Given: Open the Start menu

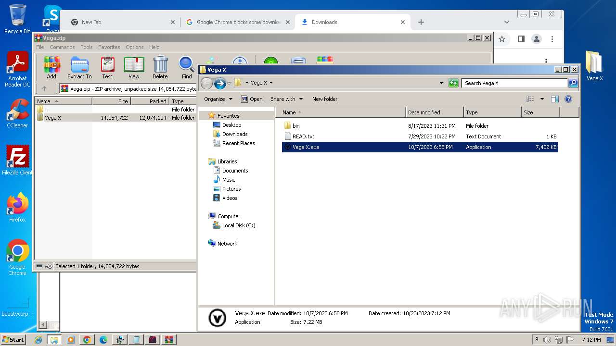Looking at the screenshot, I should coord(13,340).
